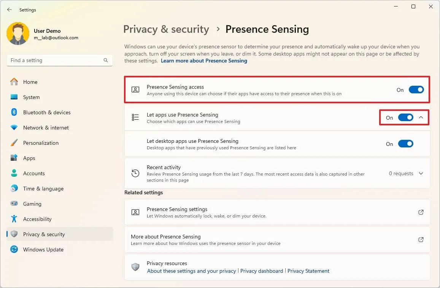Click the back arrow in Settings header
The height and width of the screenshot is (288, 440).
(10, 10)
